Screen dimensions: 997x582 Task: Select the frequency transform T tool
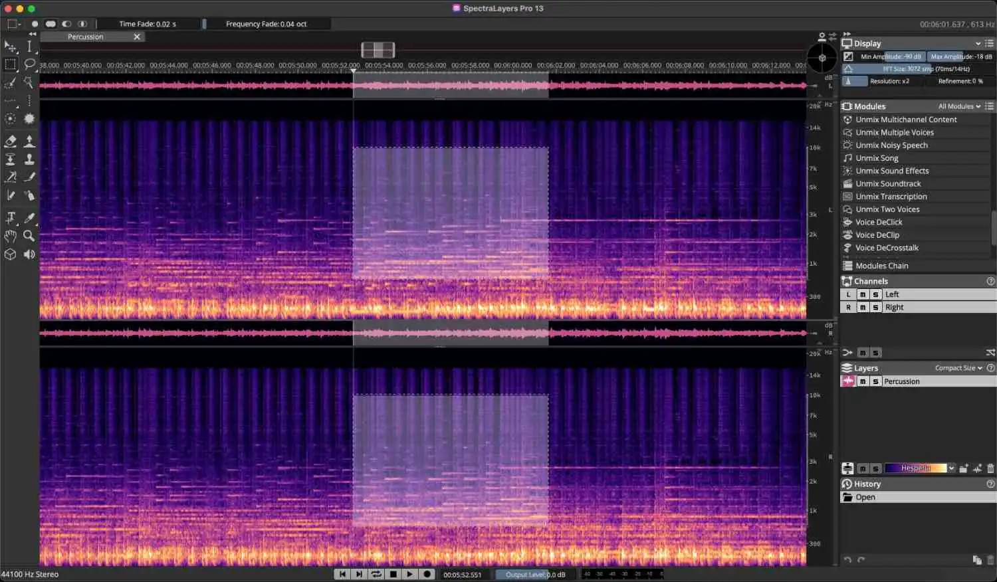point(10,218)
